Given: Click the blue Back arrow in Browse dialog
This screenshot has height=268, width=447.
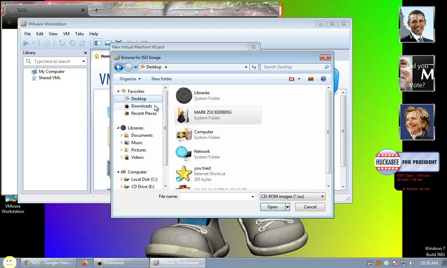Looking at the screenshot, I should point(119,67).
